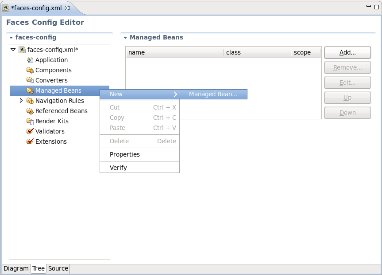Screen dimensions: 382x275
Task: Click the Extensions checkmark icon
Action: (30, 141)
